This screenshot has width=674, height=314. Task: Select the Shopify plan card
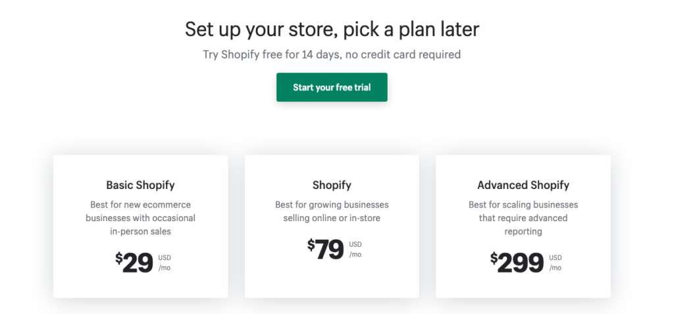332,226
